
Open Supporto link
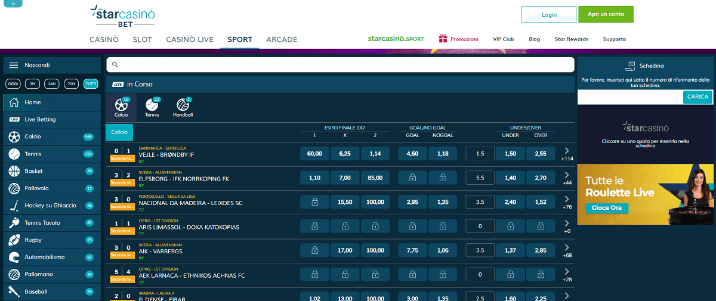click(x=615, y=39)
